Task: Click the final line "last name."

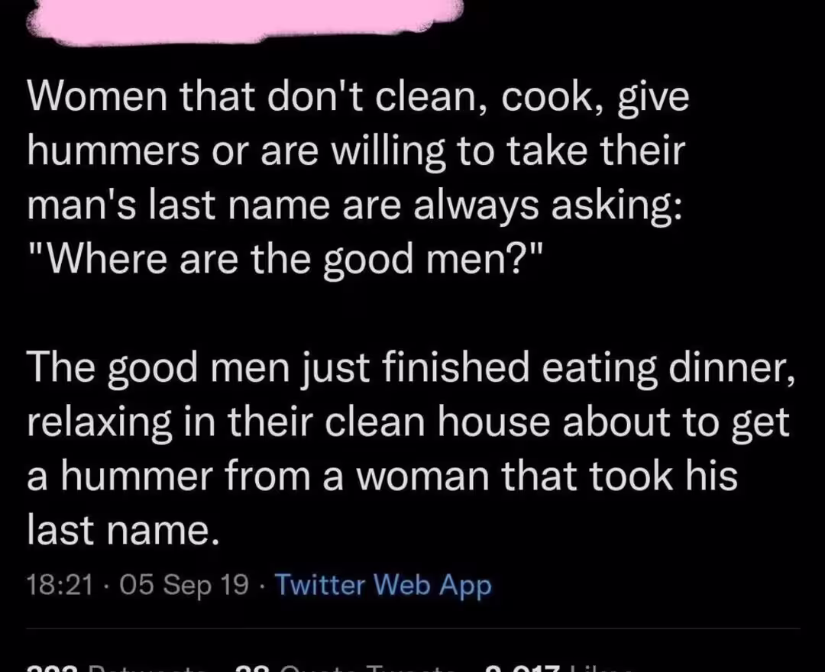Action: click(x=118, y=529)
